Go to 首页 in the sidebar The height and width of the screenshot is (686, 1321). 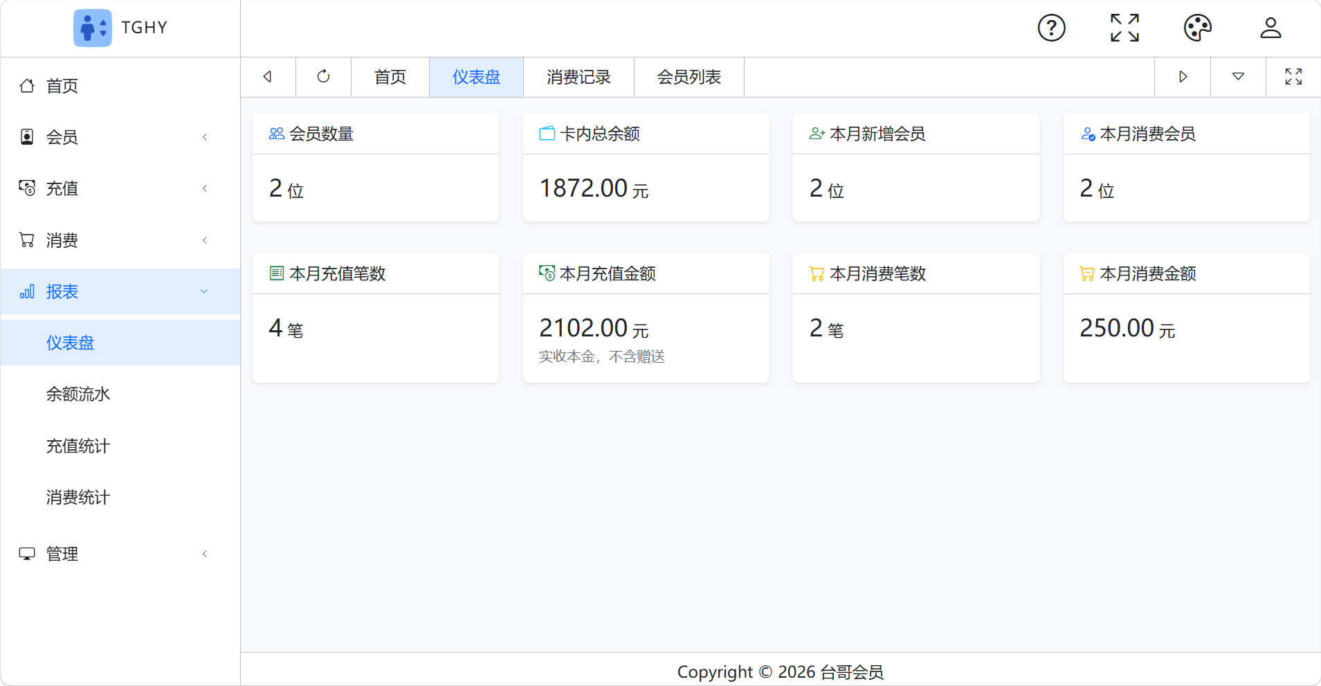tap(120, 86)
